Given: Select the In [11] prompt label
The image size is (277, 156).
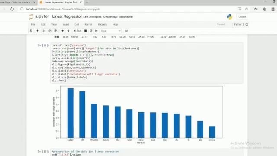Looking at the screenshot, I should point(43,45).
